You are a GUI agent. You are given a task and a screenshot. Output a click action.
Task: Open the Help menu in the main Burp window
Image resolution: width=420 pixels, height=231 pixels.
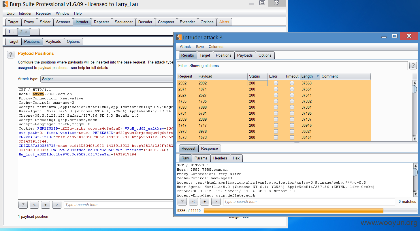pyautogui.click(x=78, y=13)
